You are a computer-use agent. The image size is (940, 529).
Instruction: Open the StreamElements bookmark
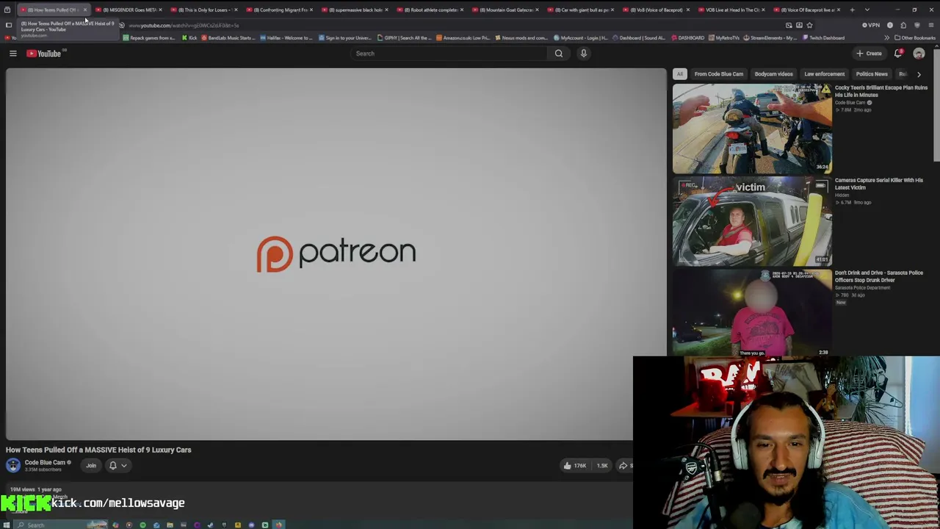click(x=770, y=38)
